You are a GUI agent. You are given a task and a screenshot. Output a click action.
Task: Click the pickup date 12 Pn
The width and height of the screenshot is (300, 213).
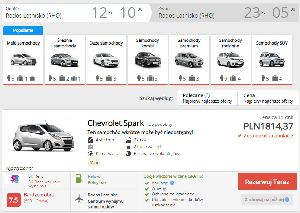tap(103, 13)
